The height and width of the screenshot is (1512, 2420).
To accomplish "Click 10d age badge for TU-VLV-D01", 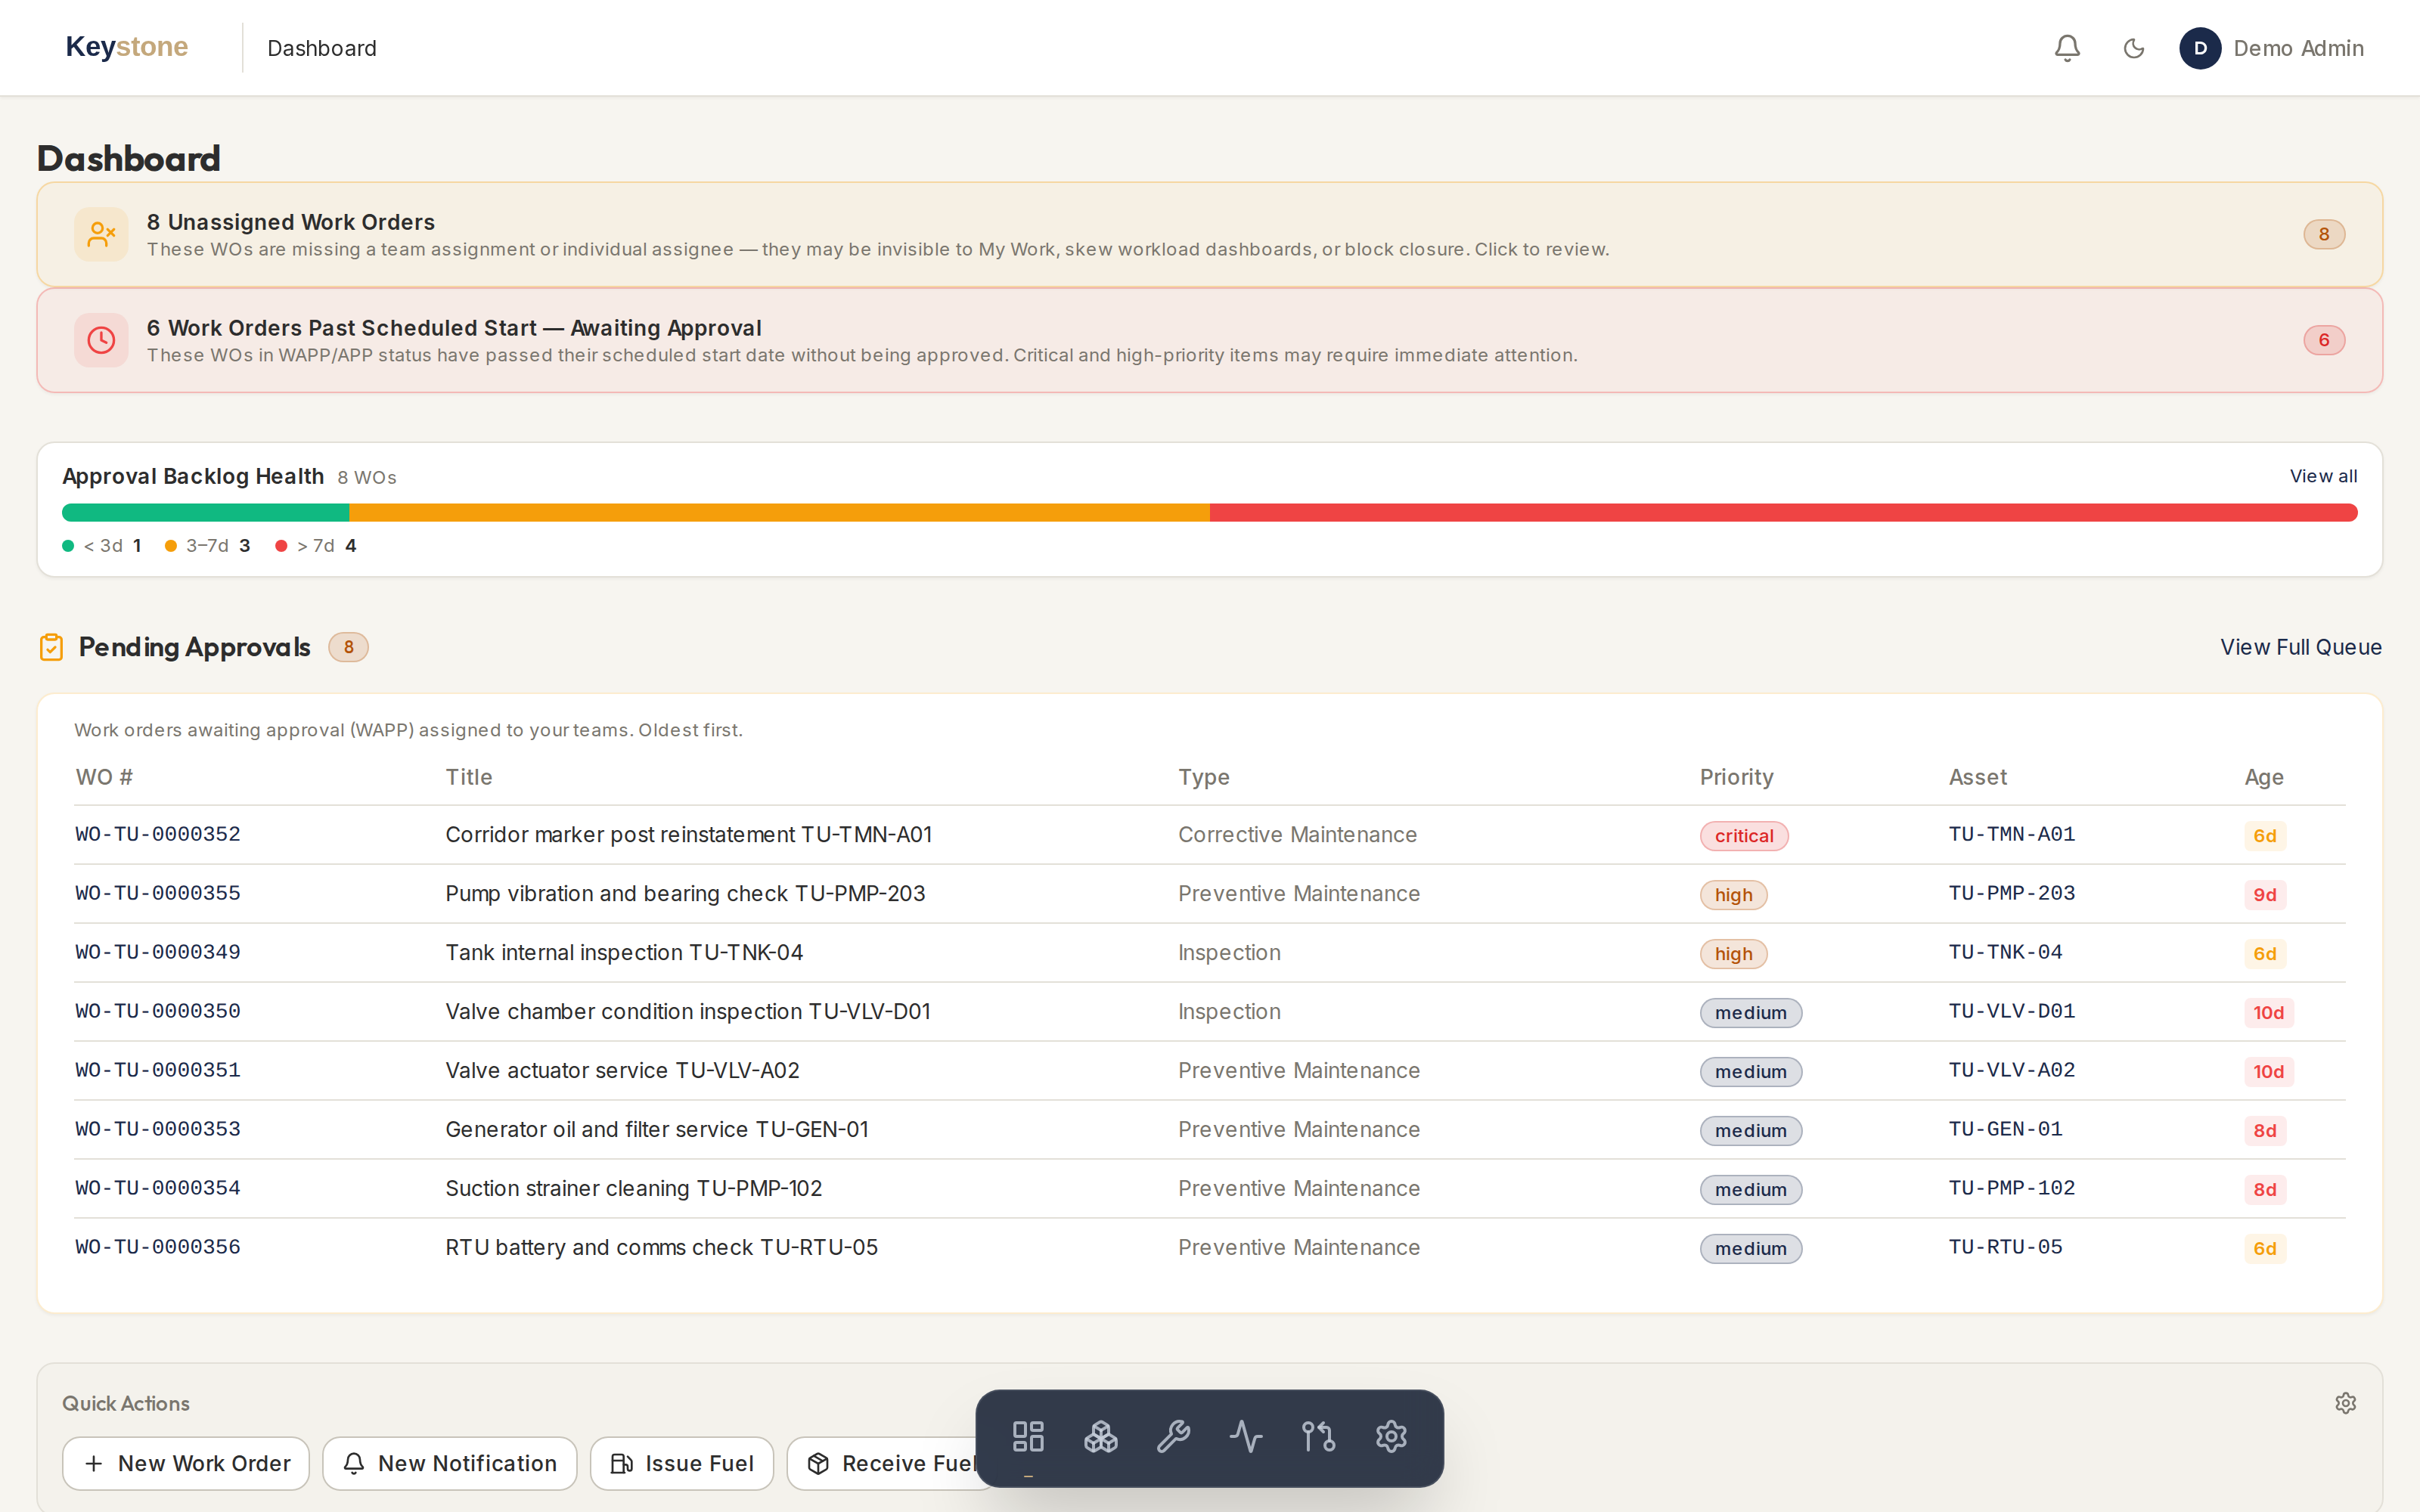I will tap(2268, 1013).
